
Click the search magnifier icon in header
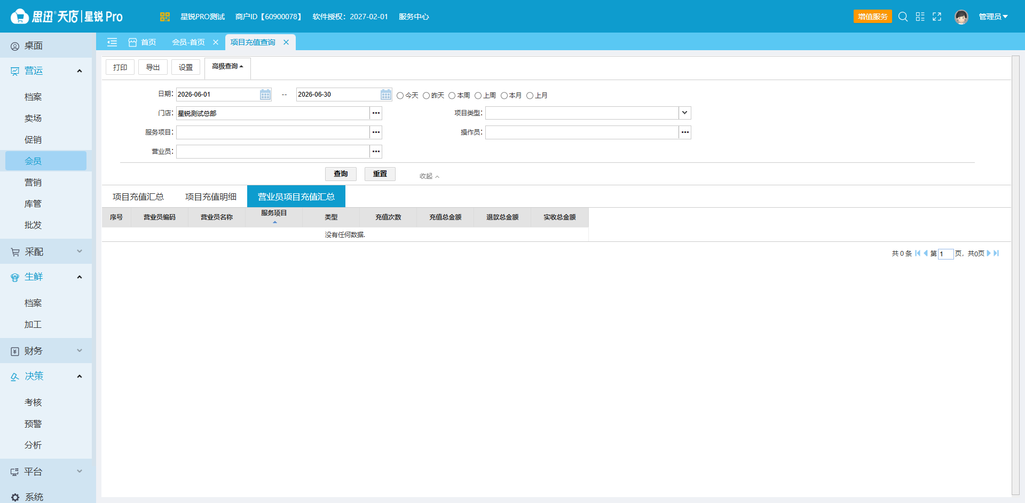[903, 17]
